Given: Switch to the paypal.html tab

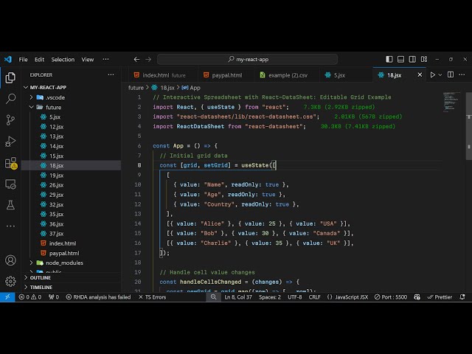Looking at the screenshot, I should [x=226, y=74].
